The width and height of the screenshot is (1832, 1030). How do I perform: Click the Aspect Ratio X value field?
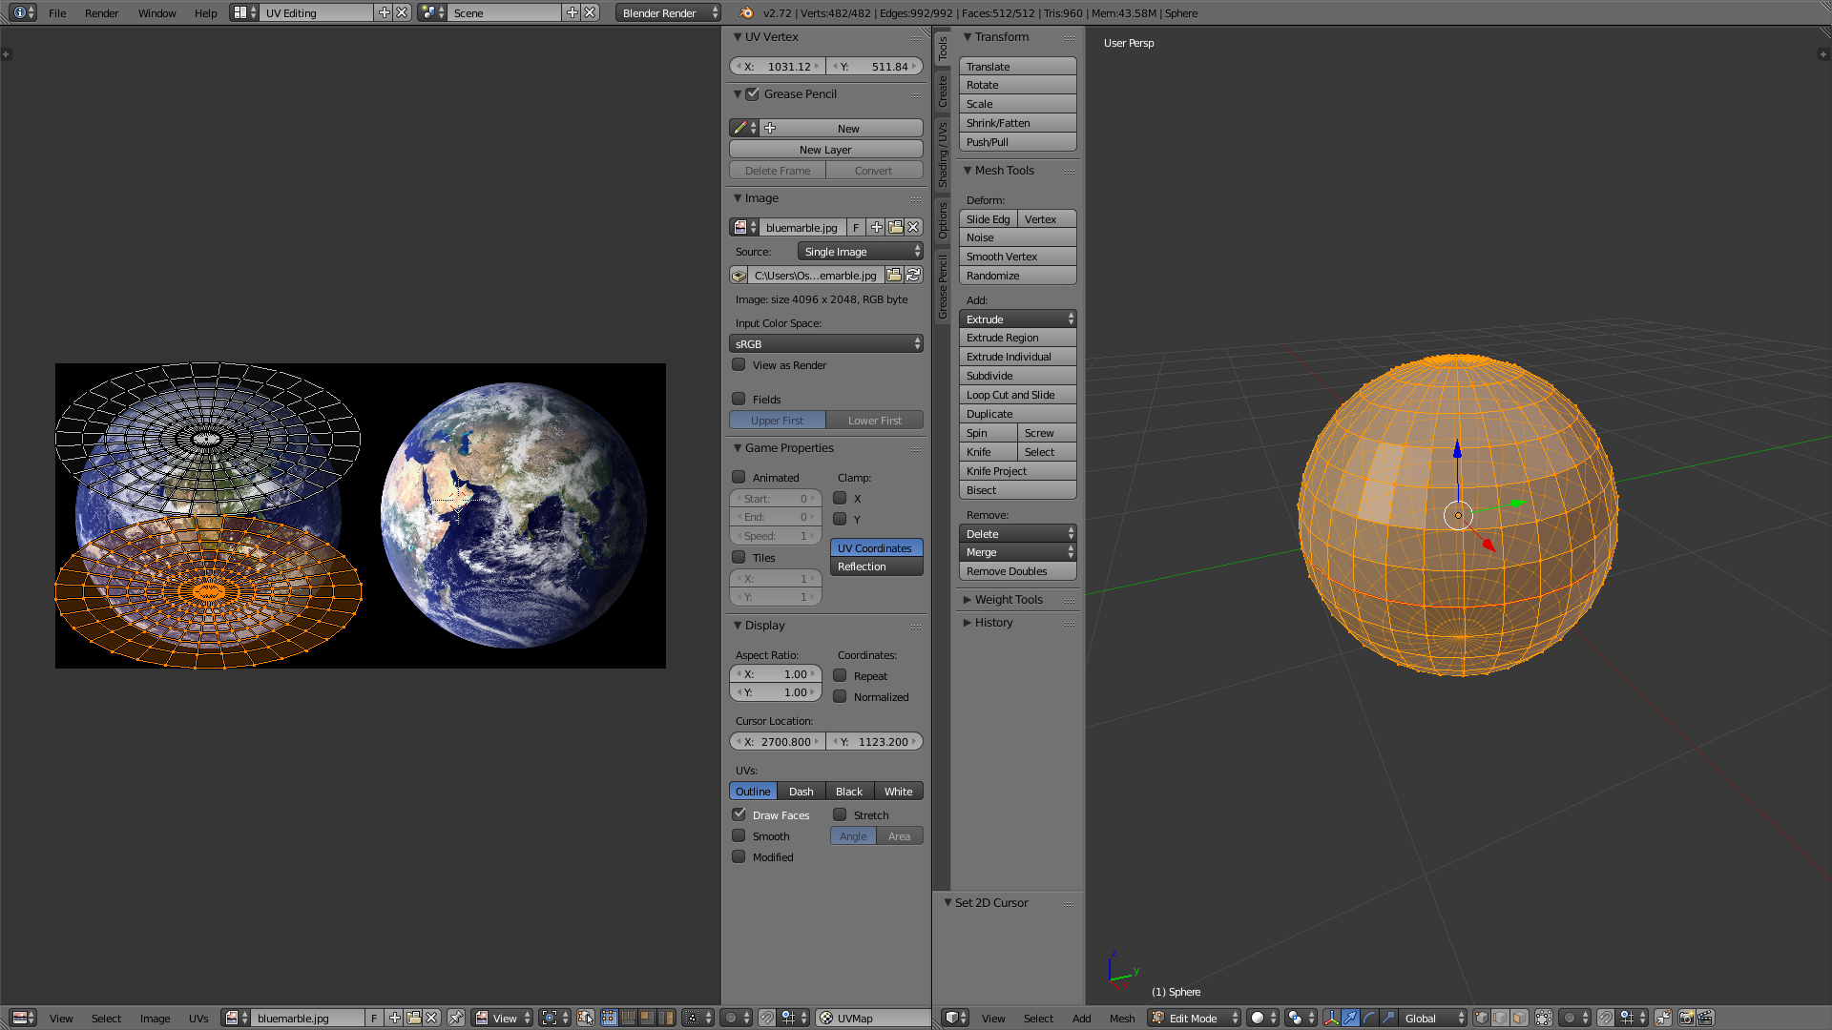tap(776, 673)
